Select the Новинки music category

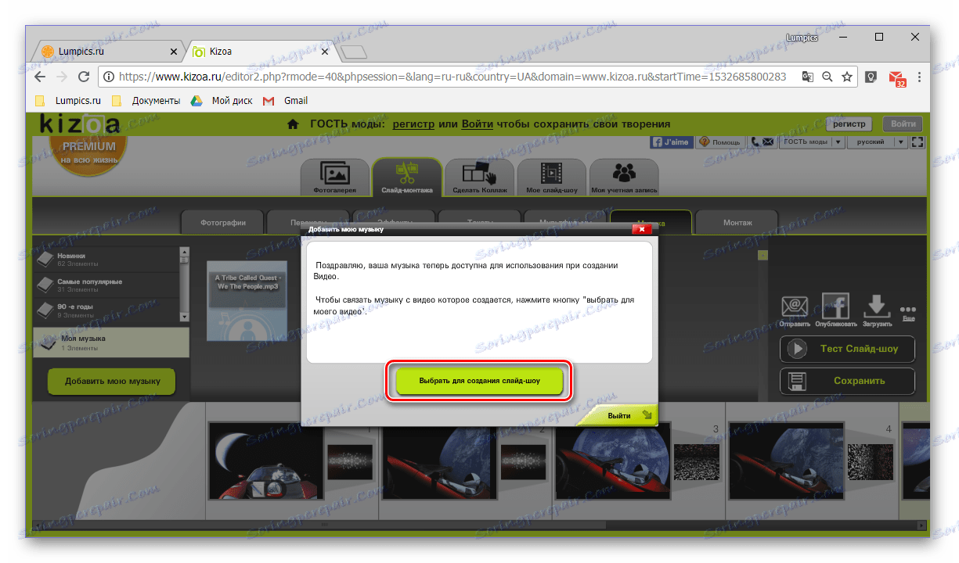106,259
